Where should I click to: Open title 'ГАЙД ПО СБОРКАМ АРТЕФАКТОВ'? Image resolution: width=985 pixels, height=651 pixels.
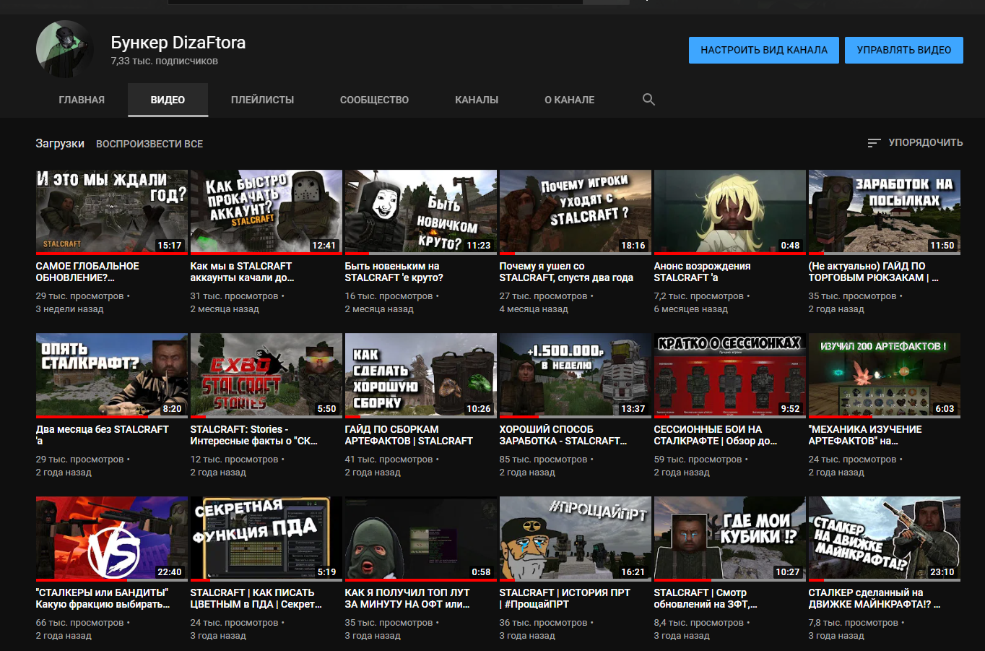coord(409,435)
